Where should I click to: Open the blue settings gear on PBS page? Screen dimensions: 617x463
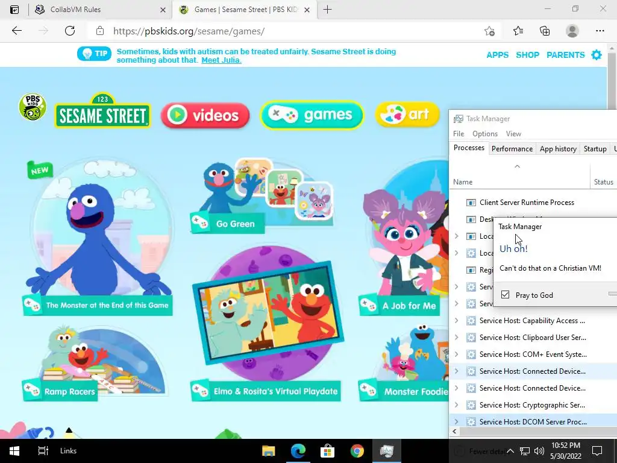[x=597, y=55]
